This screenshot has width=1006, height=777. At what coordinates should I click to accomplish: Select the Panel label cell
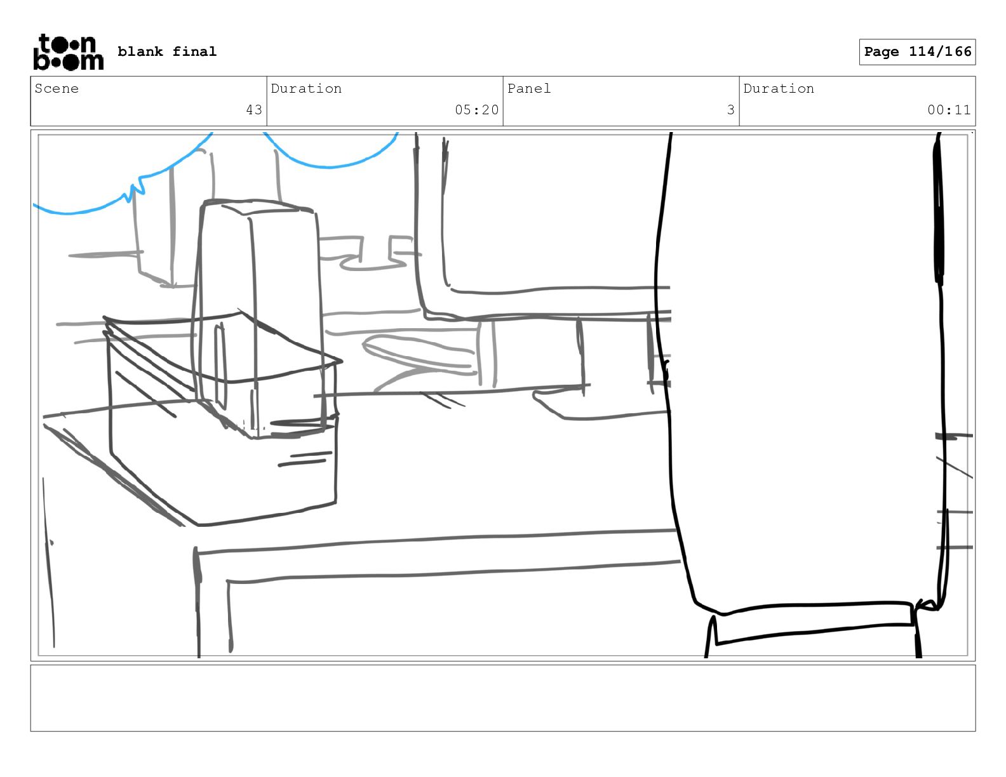coord(529,89)
